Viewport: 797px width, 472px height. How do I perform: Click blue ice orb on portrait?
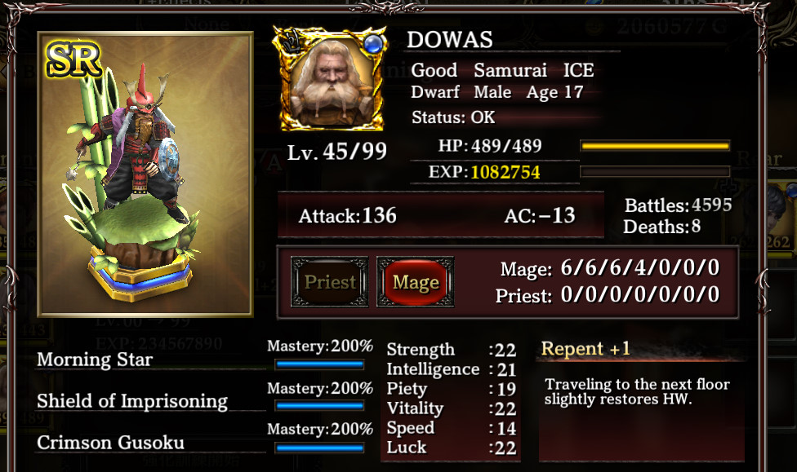coord(372,45)
